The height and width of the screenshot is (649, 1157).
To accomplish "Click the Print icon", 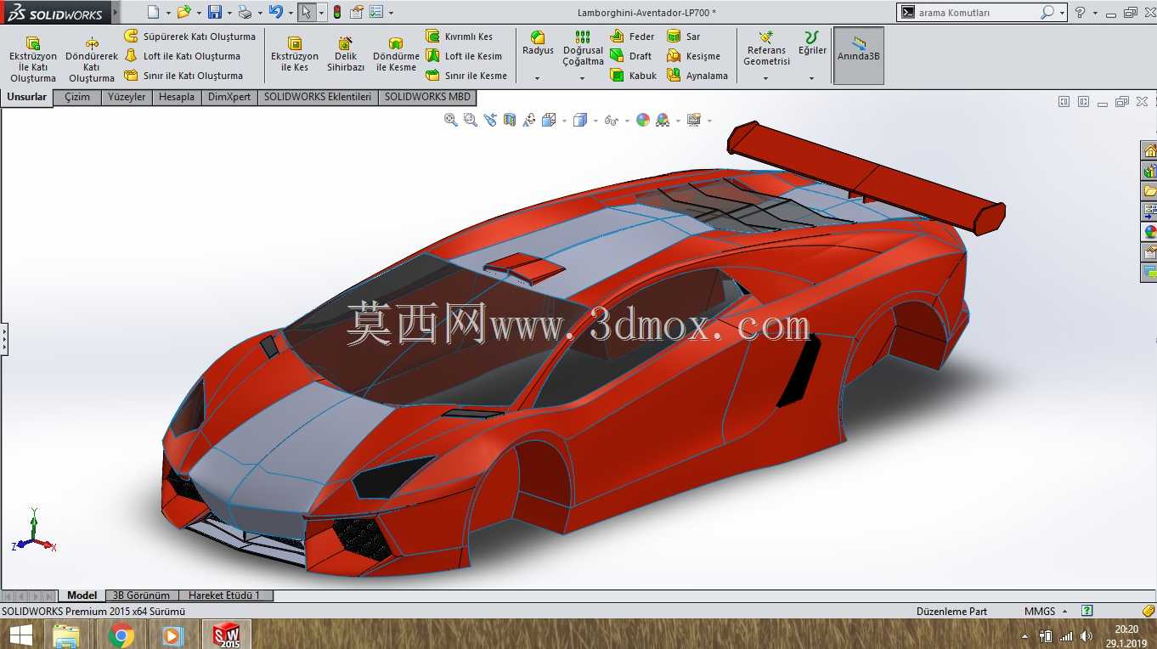I will [x=245, y=12].
